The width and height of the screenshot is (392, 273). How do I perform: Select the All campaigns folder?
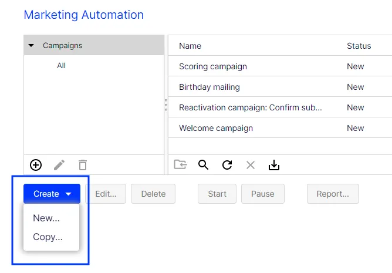pos(61,66)
